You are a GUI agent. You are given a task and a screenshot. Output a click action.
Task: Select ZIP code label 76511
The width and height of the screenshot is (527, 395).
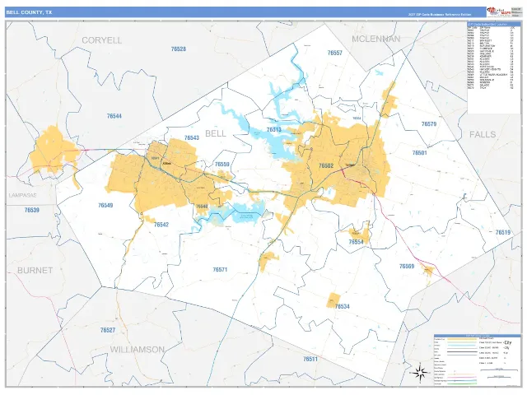click(310, 360)
